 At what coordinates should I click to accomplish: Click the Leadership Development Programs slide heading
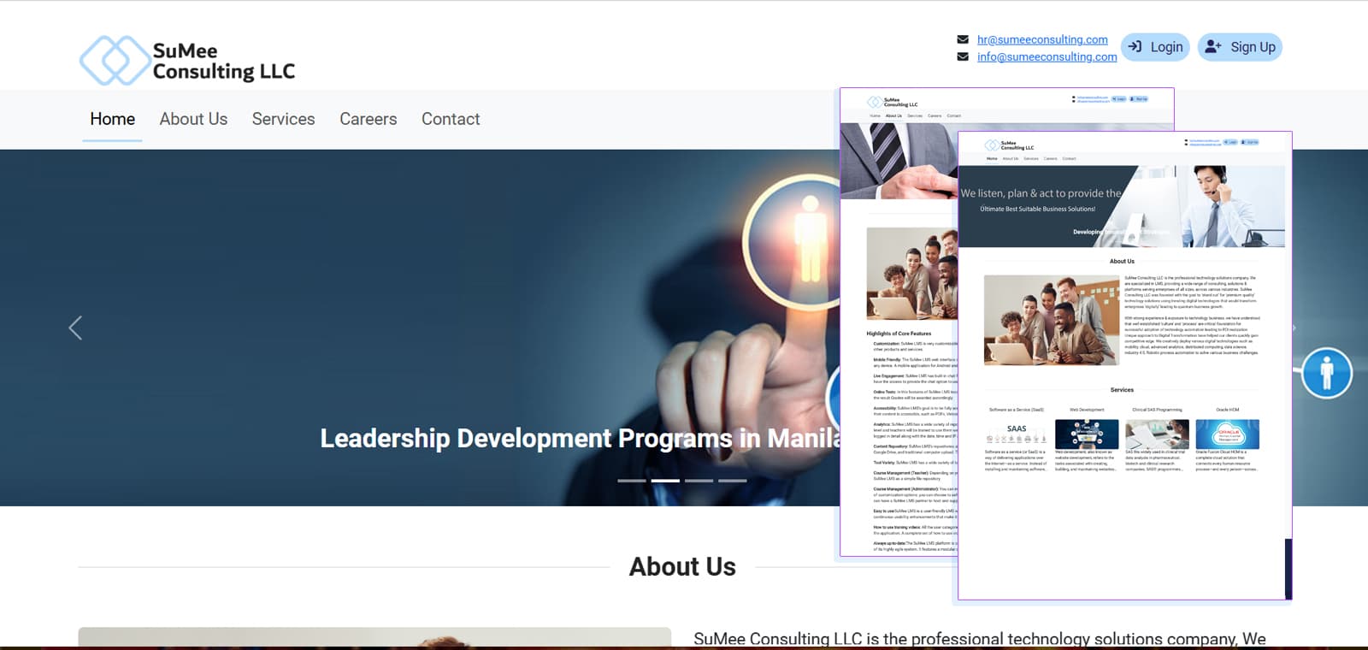pyautogui.click(x=580, y=438)
